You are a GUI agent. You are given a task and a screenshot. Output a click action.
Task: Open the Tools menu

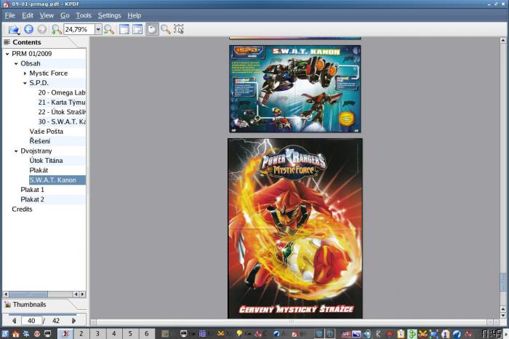84,15
